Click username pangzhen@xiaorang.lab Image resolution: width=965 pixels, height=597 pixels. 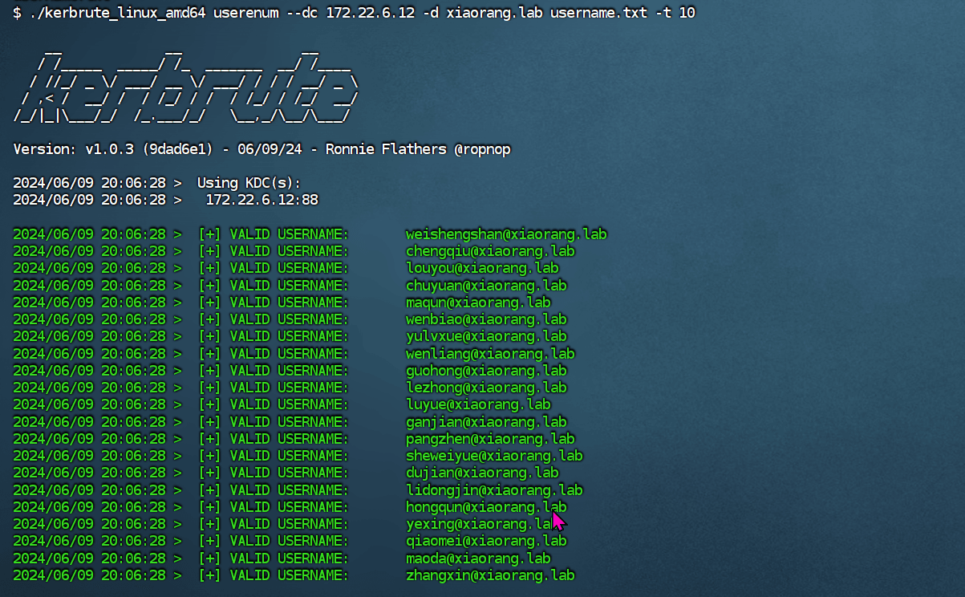click(x=489, y=439)
